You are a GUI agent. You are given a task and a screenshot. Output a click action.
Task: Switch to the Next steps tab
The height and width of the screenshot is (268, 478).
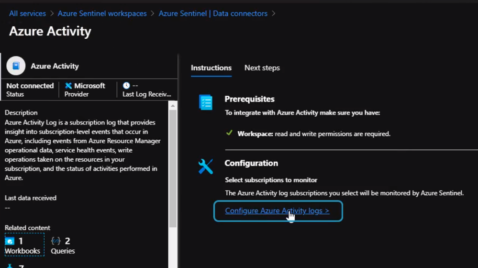262,68
